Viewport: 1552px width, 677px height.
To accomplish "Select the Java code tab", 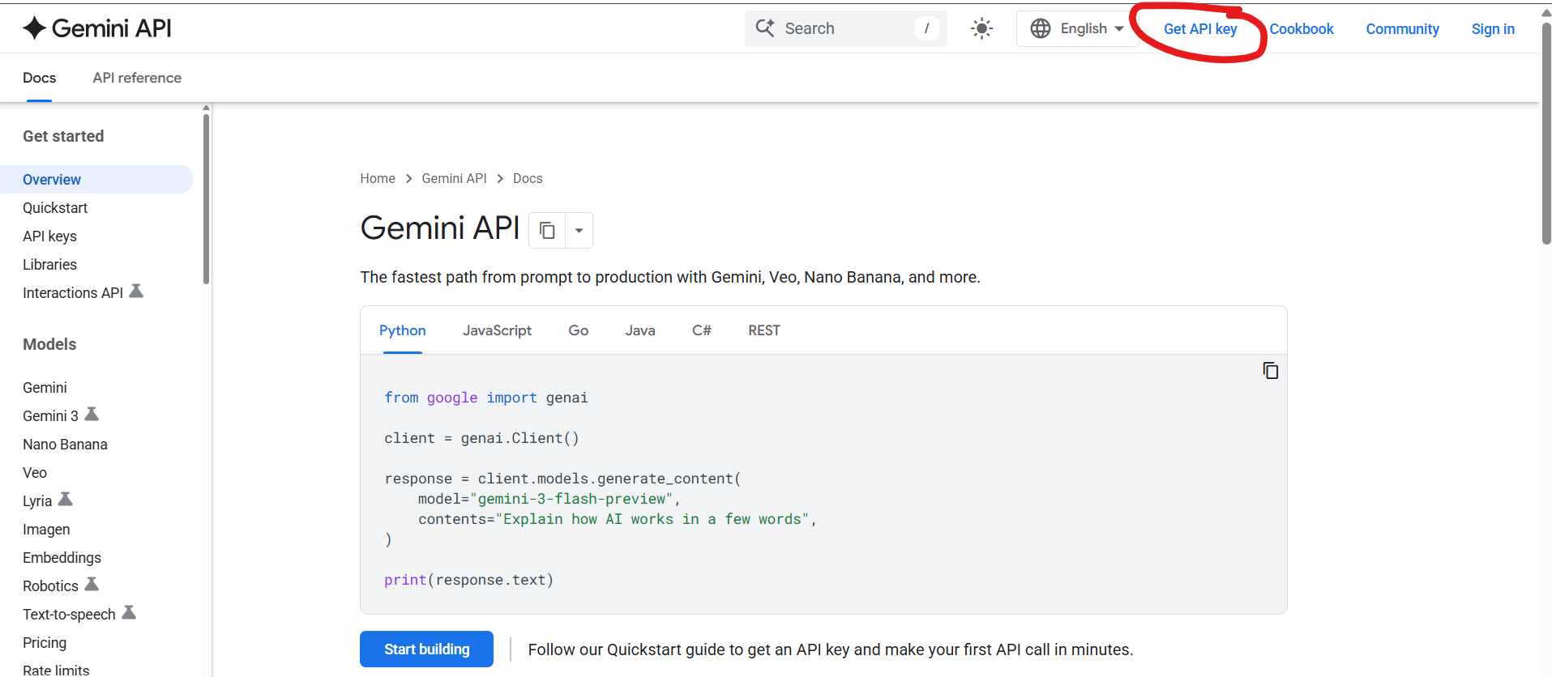I will (640, 330).
